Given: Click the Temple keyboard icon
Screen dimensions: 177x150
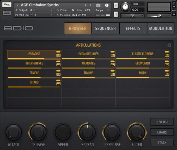Looking at the screenshot, I should (x=58, y=74).
